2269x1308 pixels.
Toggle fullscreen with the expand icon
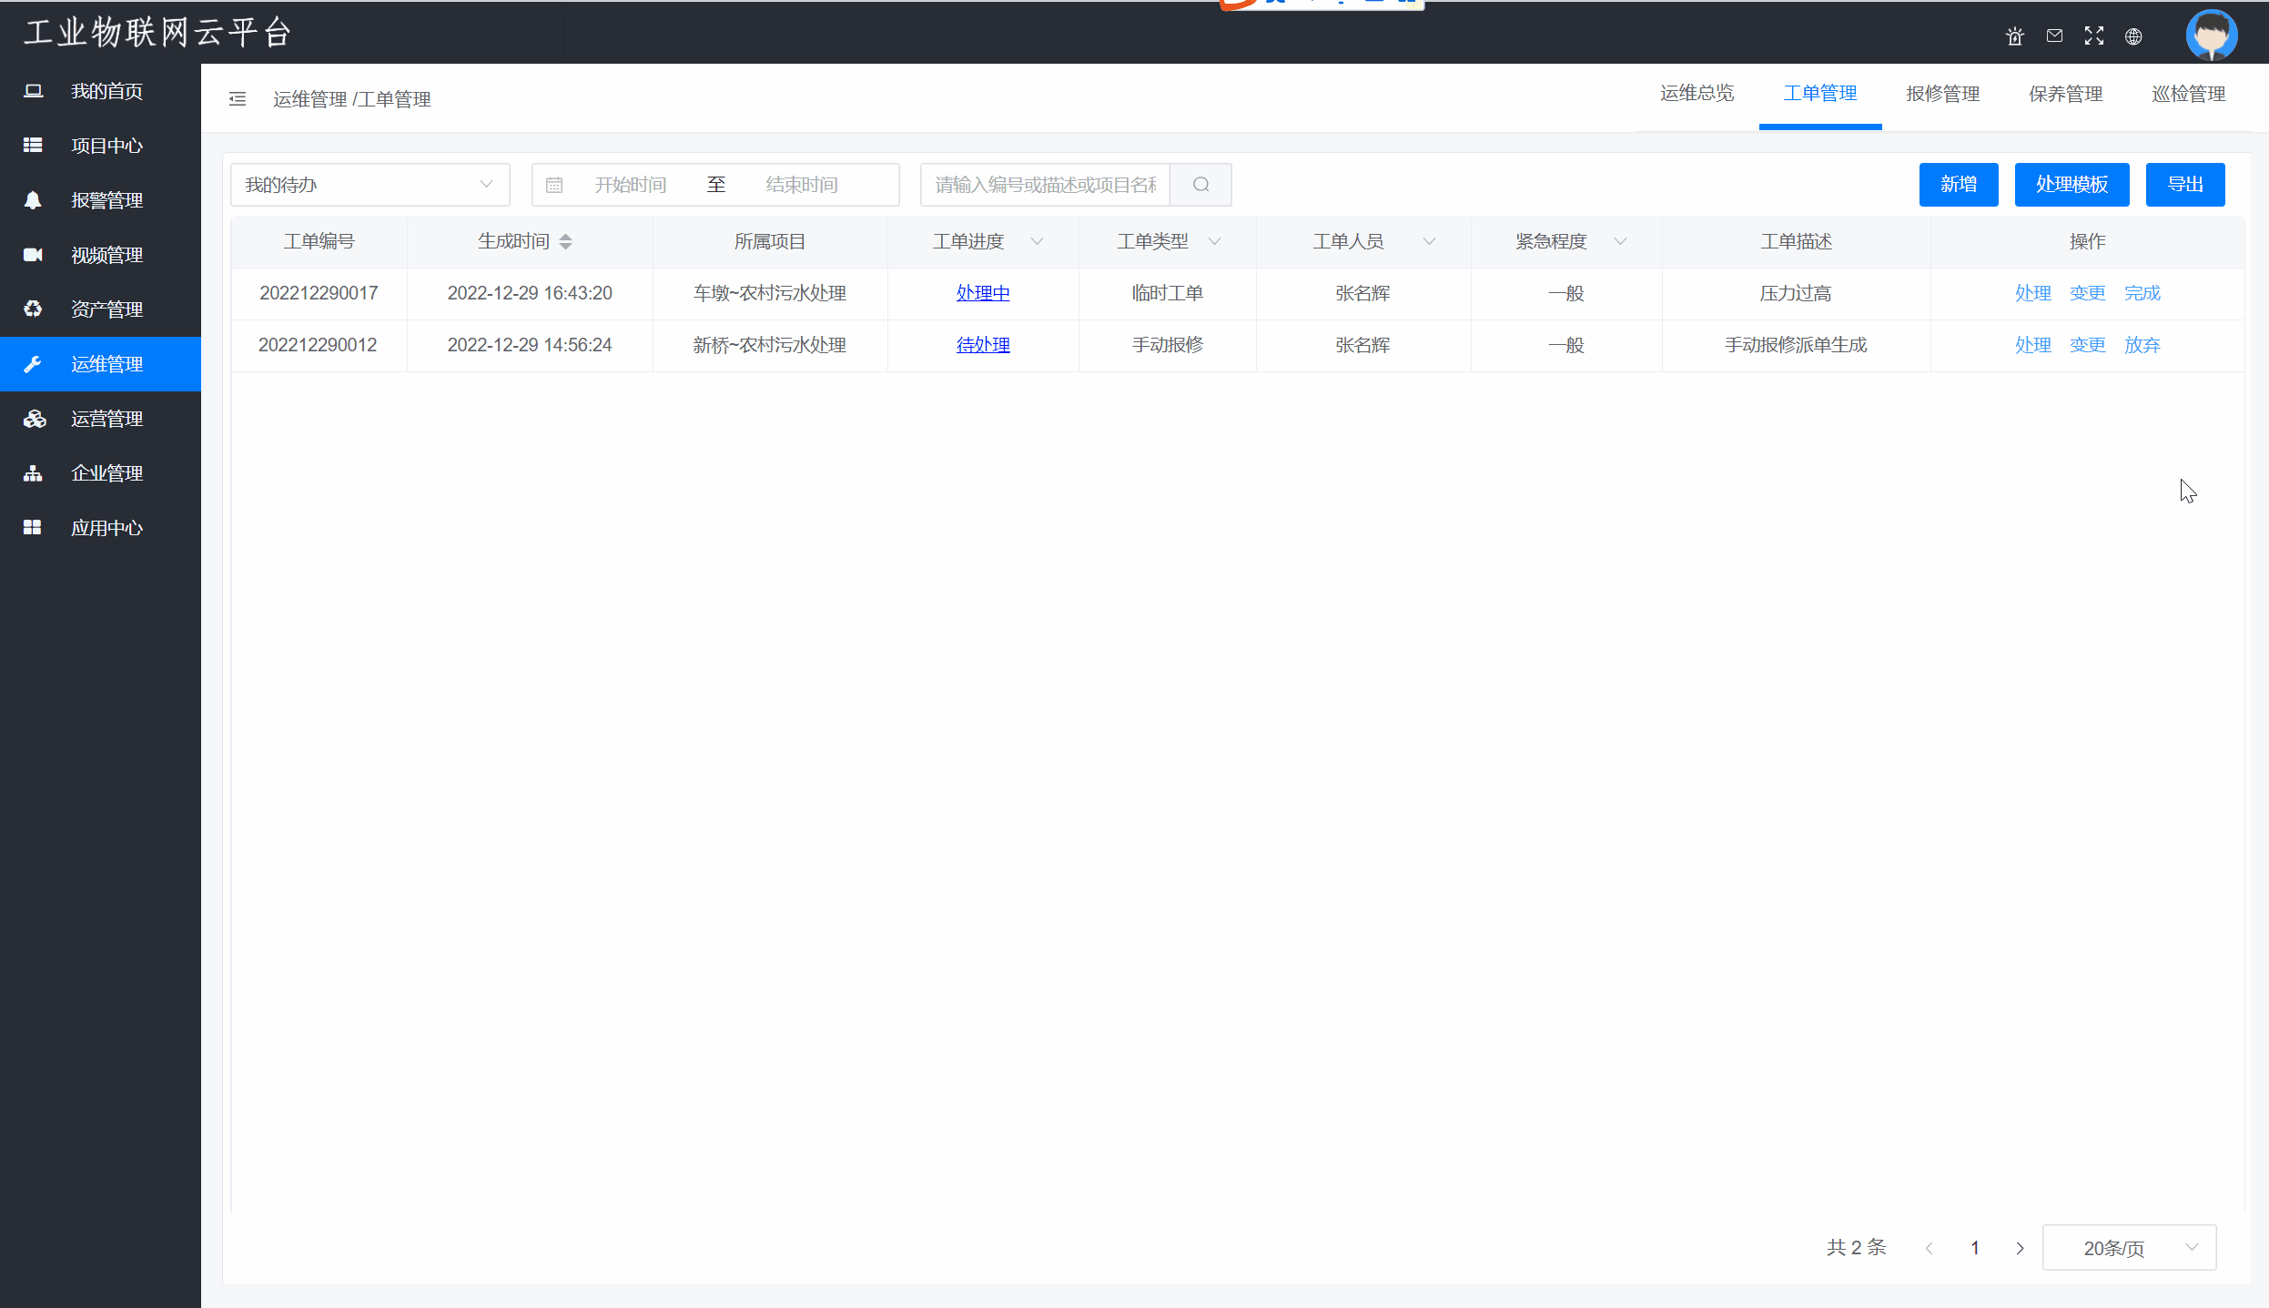point(2094,35)
